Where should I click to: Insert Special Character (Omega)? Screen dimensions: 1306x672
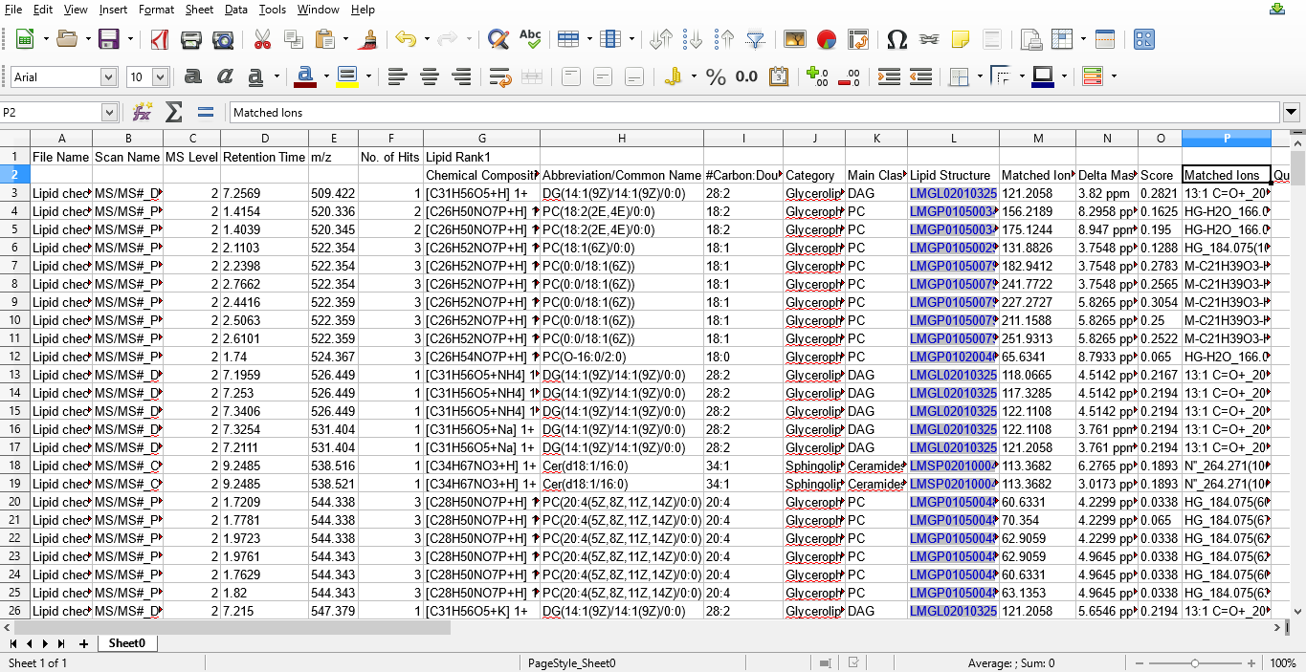click(x=897, y=39)
